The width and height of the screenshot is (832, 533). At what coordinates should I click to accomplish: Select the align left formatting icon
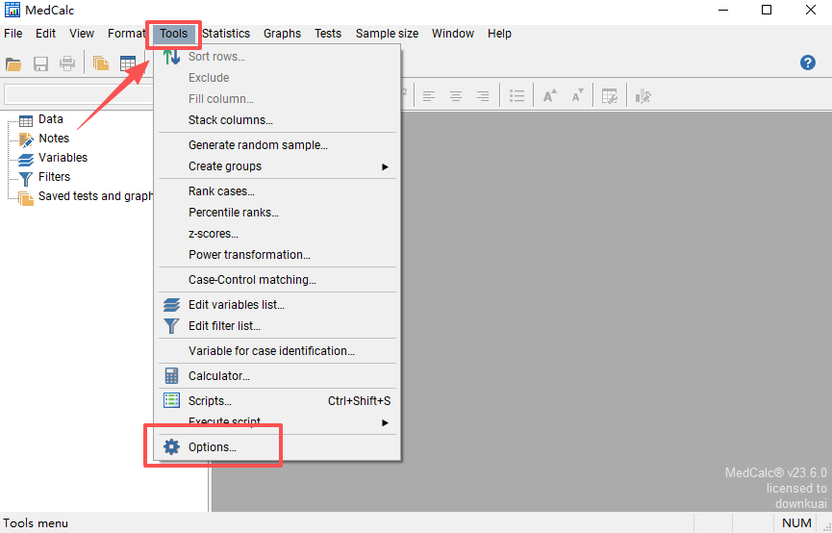(x=429, y=96)
